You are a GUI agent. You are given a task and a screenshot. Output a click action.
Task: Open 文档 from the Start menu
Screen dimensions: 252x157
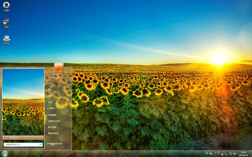50,83
